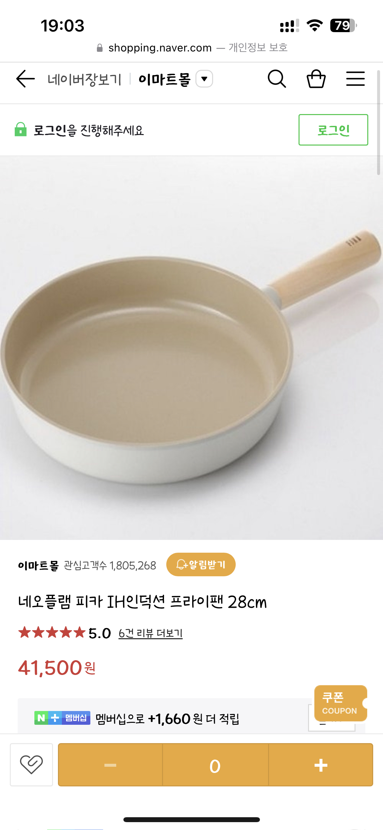The width and height of the screenshot is (383, 830).
Task: Increase quantity with the plus button
Action: [321, 765]
